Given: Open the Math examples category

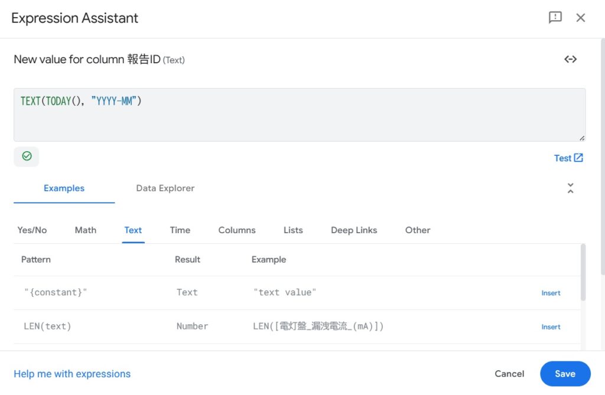Looking at the screenshot, I should point(85,230).
